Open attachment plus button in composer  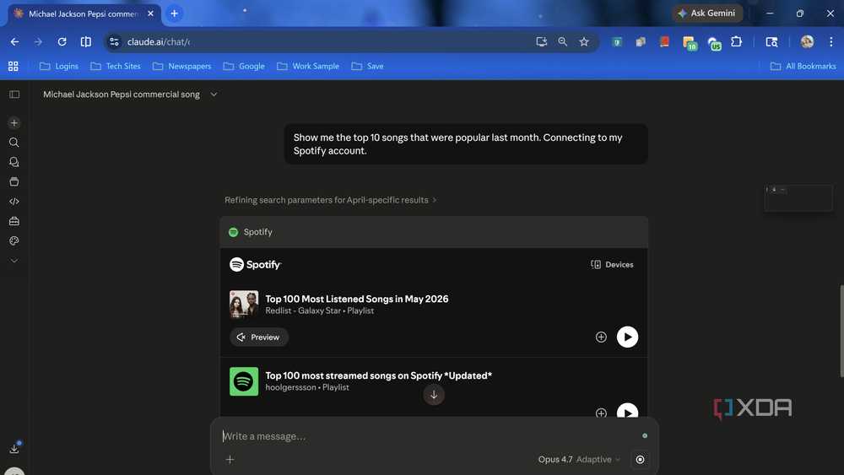230,460
